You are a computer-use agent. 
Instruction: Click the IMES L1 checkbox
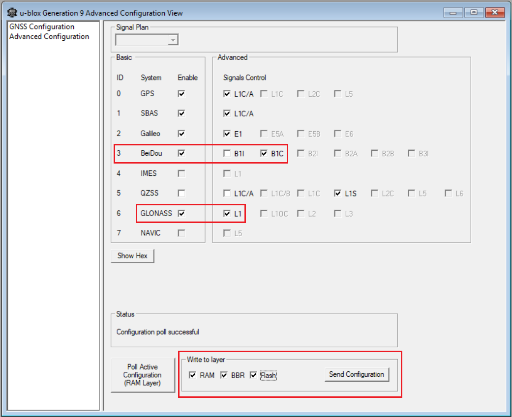[227, 174]
